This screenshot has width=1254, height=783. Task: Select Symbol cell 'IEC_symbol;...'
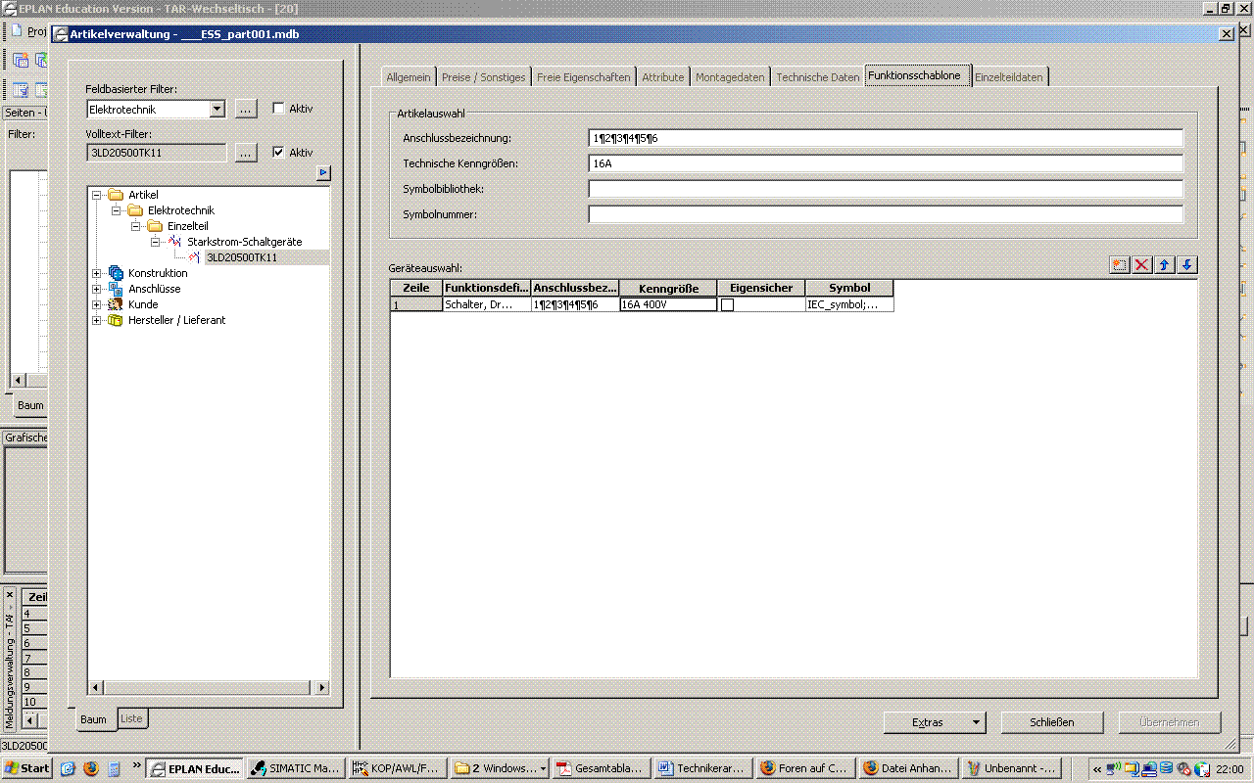pyautogui.click(x=849, y=304)
